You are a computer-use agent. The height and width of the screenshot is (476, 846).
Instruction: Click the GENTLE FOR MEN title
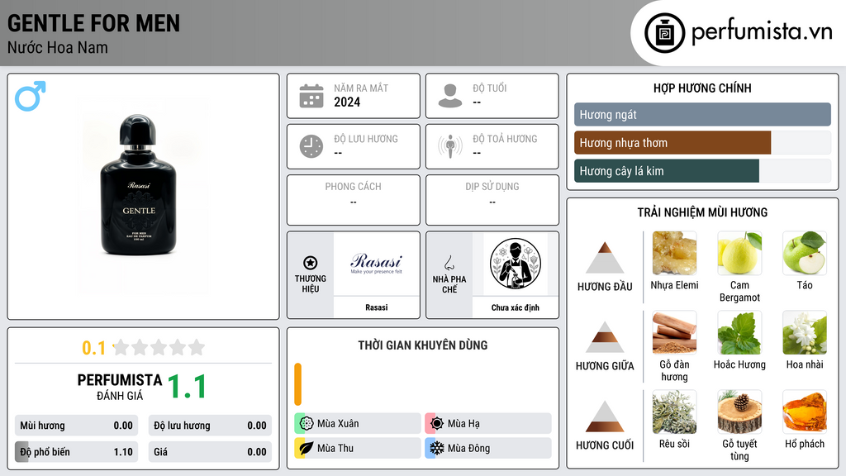(x=94, y=23)
